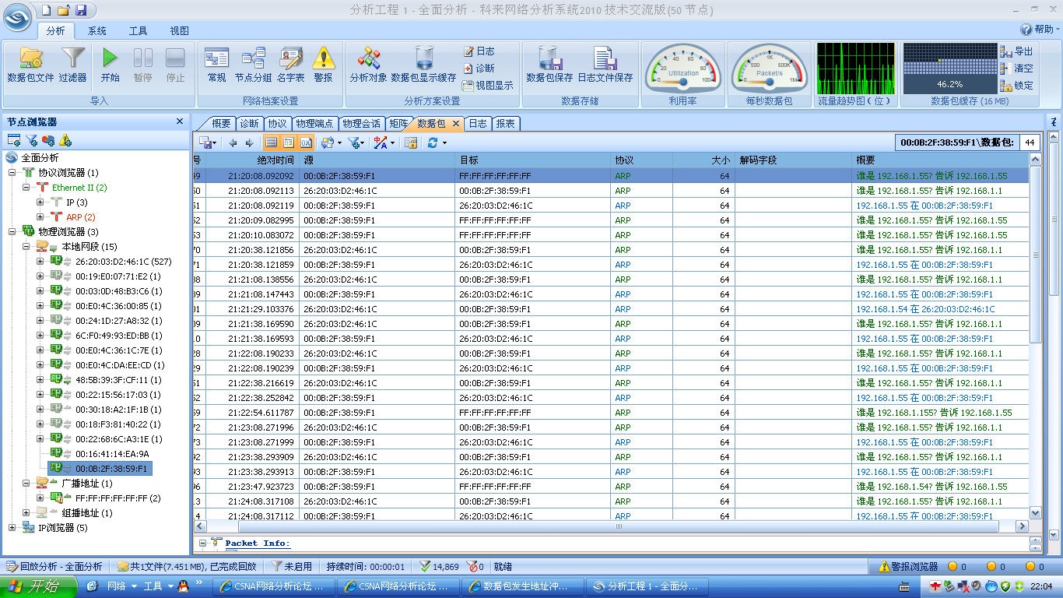Collapse the 本地网段 tree node
Image resolution: width=1063 pixels, height=598 pixels.
click(26, 247)
